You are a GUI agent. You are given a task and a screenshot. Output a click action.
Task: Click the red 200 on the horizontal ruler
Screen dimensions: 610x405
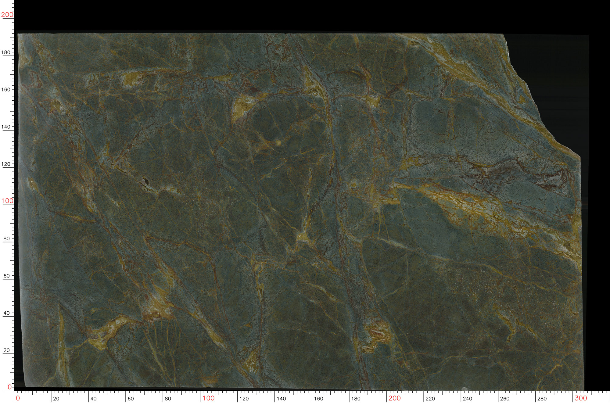pyautogui.click(x=395, y=398)
